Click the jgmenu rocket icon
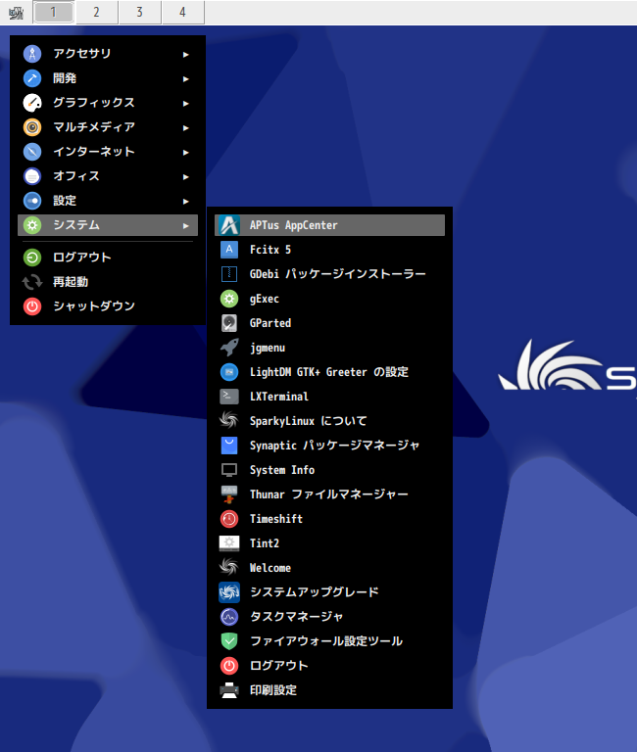The image size is (637, 752). point(229,348)
